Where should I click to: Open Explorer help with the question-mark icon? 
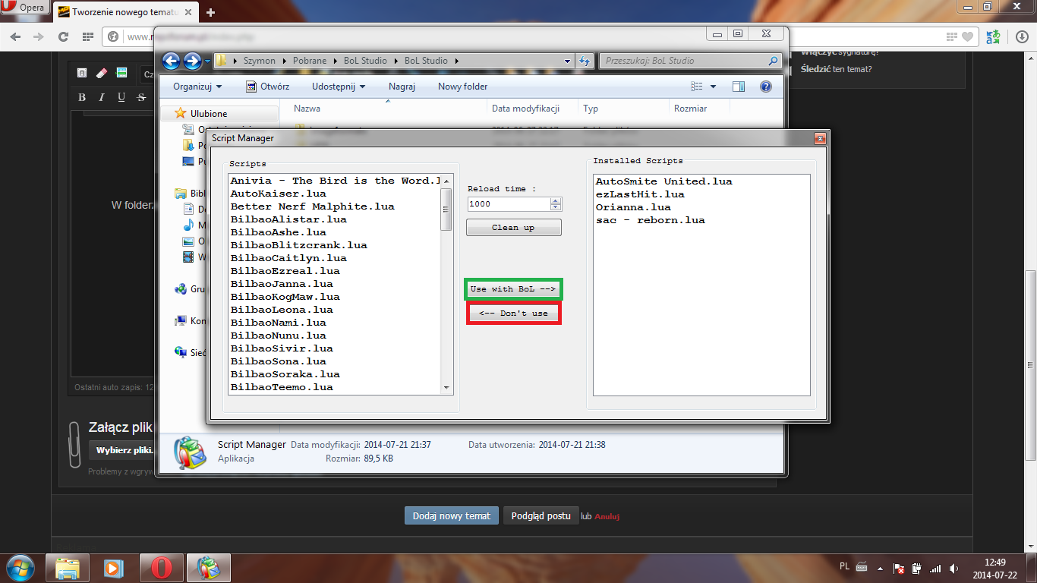766,87
